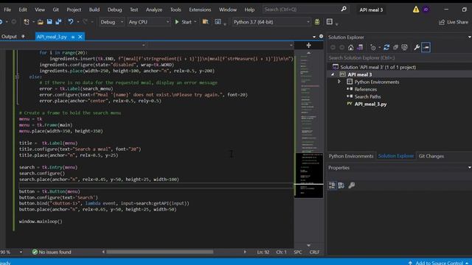Click the Categorized icon in Properties panel

[332, 185]
